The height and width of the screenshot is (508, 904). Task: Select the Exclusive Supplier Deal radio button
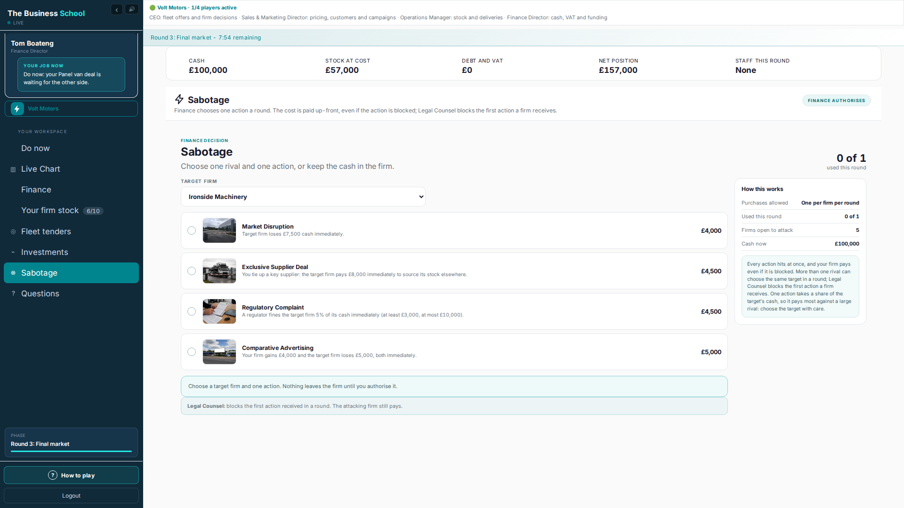[x=192, y=271]
